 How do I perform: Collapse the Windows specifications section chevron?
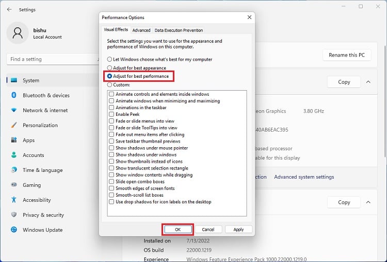[x=368, y=202]
